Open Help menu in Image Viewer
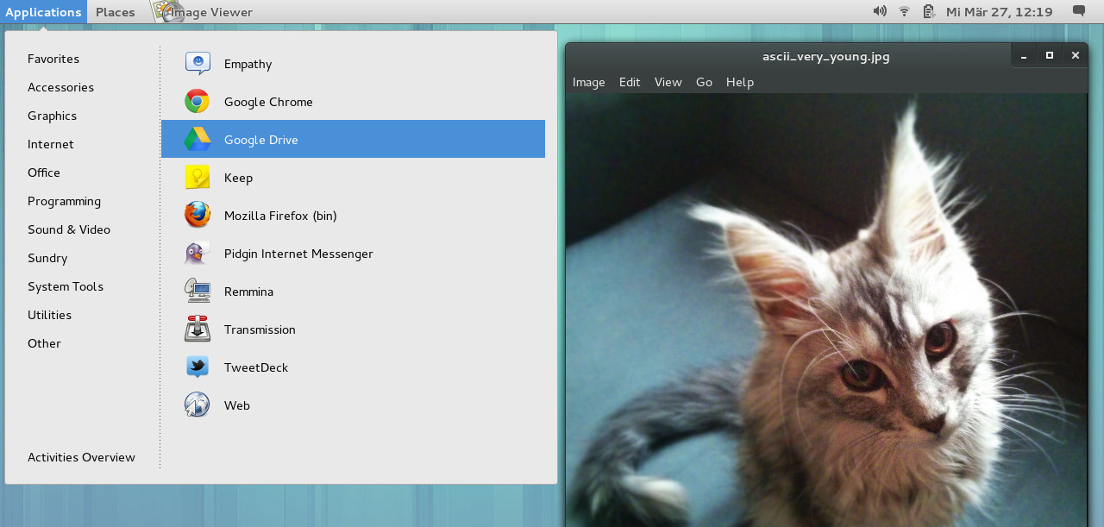Screen dimensions: 1104x527 (740, 82)
